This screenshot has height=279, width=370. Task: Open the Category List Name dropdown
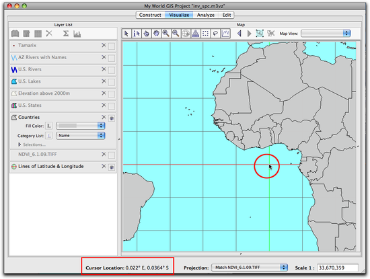pos(81,136)
